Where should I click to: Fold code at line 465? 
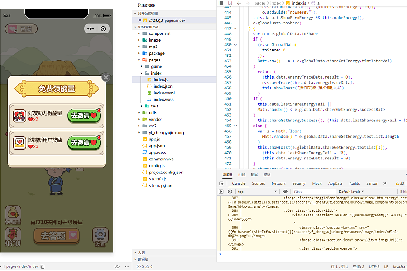coord(235,126)
